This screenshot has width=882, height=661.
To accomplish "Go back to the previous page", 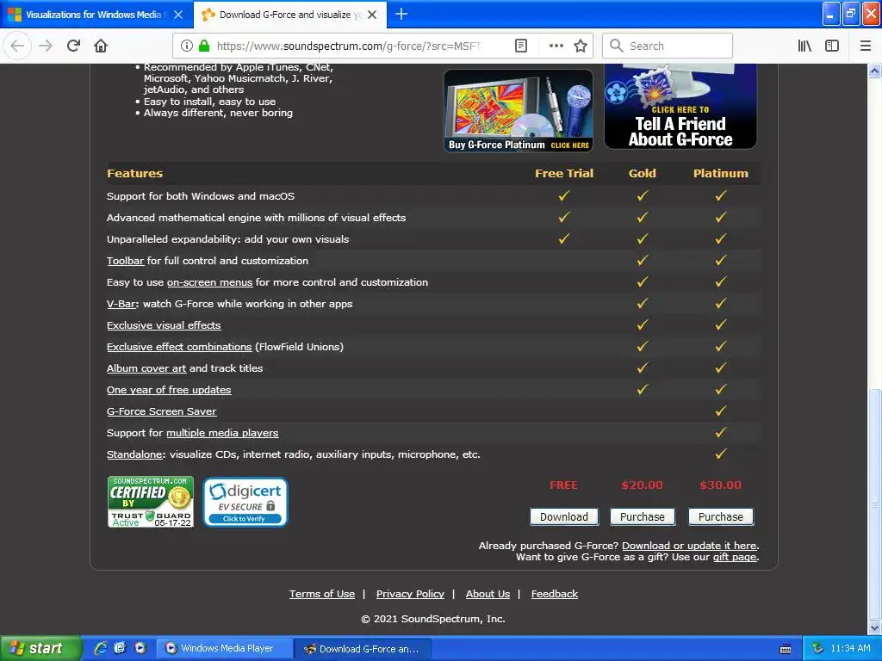I will pos(17,46).
